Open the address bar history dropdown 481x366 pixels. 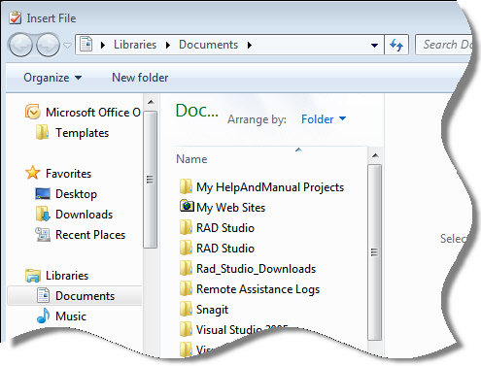point(374,46)
